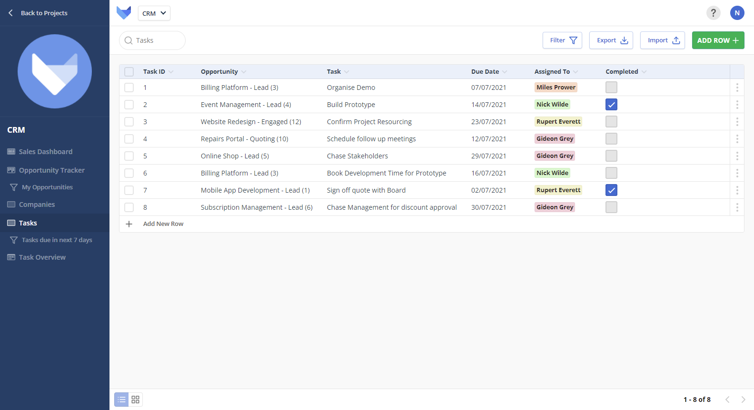Viewport: 754px width, 410px height.
Task: Click the help question mark icon
Action: [713, 13]
